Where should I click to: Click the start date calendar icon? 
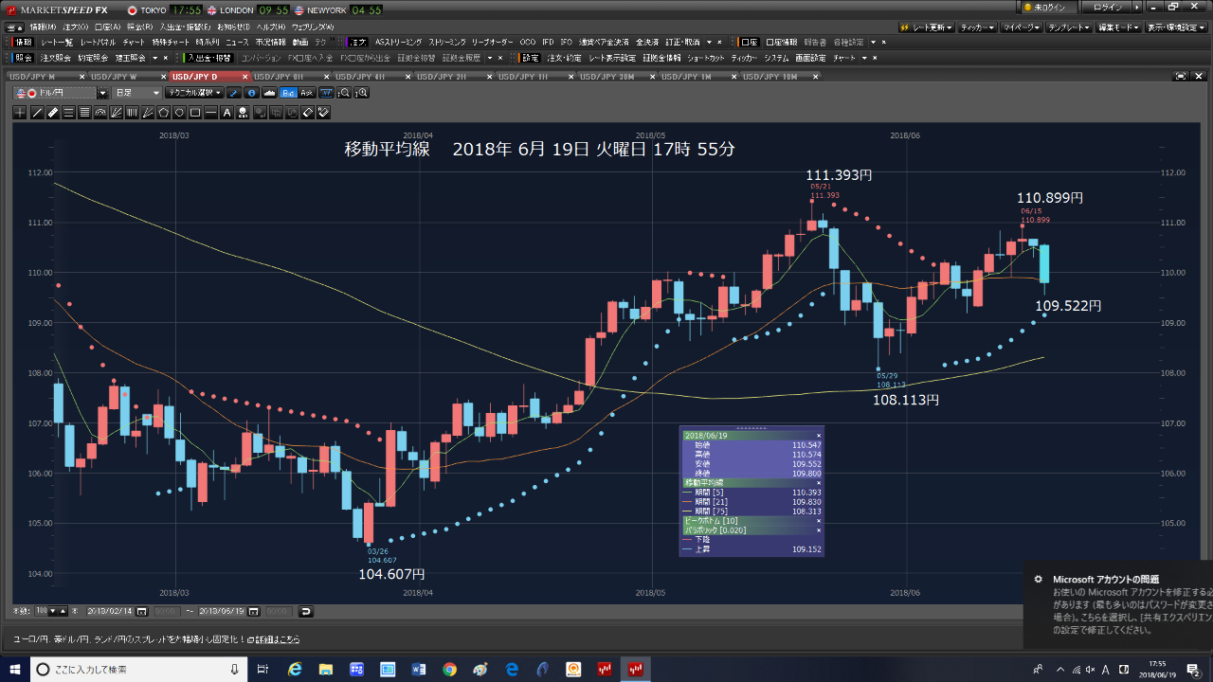142,612
